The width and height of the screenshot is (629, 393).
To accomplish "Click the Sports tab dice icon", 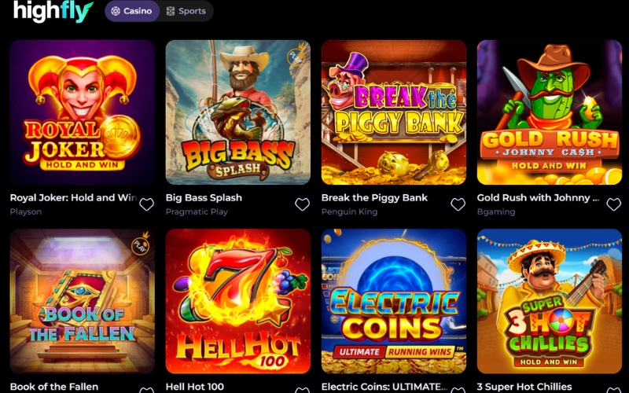I will pos(171,11).
